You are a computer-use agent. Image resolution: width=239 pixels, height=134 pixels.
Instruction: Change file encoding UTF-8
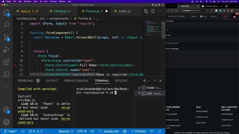click(82, 131)
